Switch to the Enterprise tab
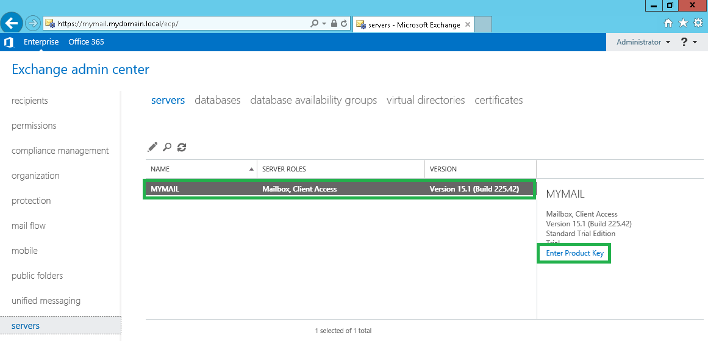 tap(41, 42)
